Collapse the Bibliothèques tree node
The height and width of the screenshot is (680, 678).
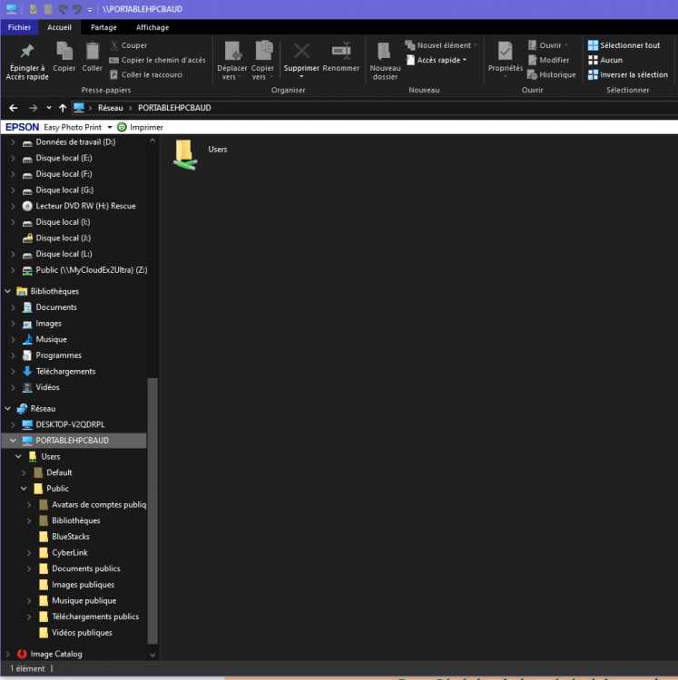[x=8, y=291]
